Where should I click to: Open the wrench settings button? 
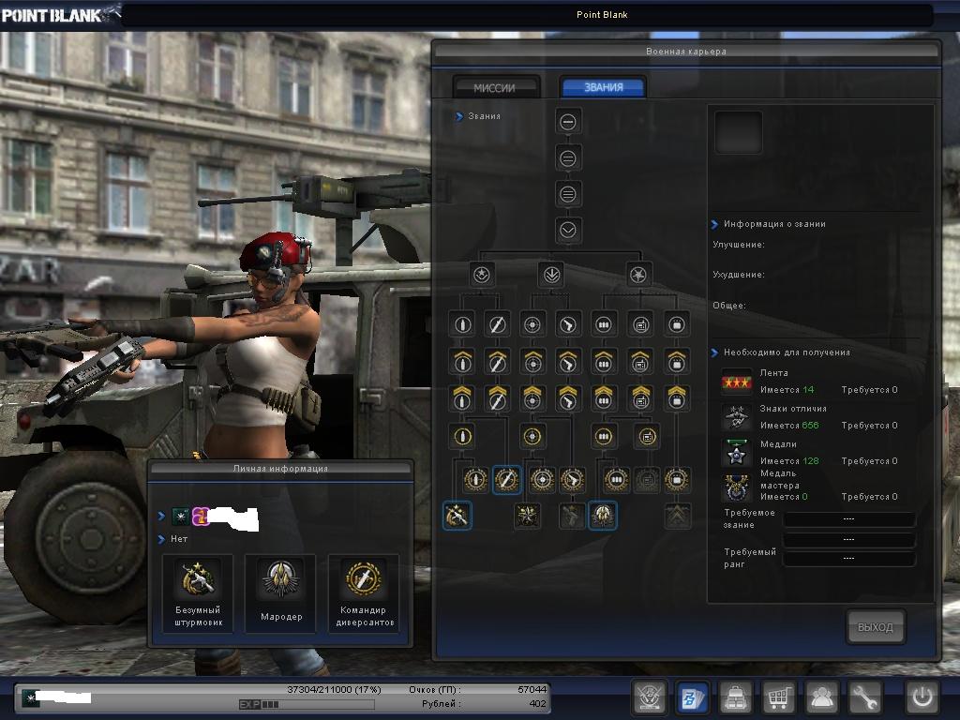pyautogui.click(x=864, y=697)
